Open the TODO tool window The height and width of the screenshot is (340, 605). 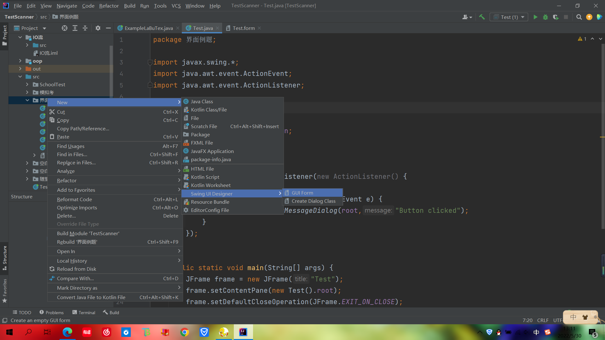pyautogui.click(x=22, y=312)
